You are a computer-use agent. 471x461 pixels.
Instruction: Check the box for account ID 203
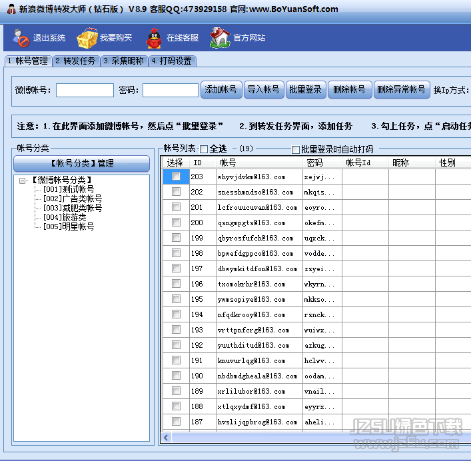coord(177,177)
